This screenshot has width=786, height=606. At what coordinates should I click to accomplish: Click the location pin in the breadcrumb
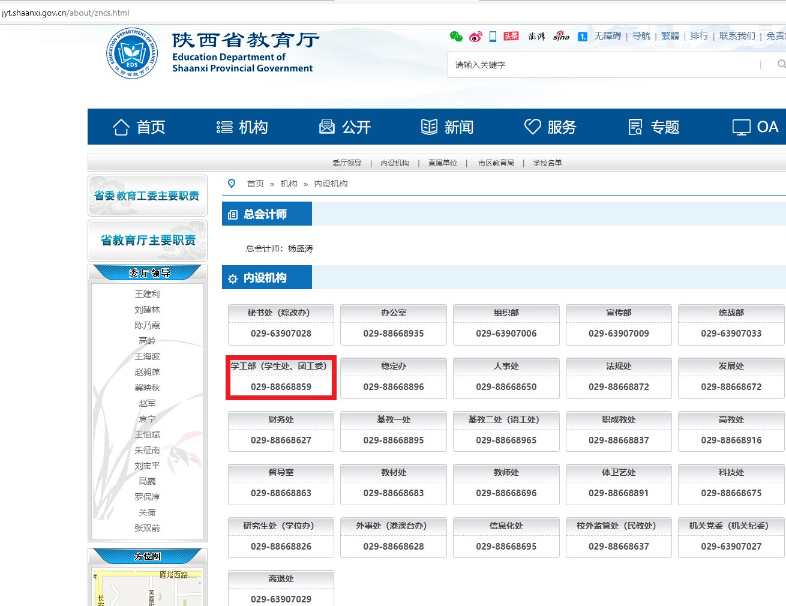[x=232, y=184]
